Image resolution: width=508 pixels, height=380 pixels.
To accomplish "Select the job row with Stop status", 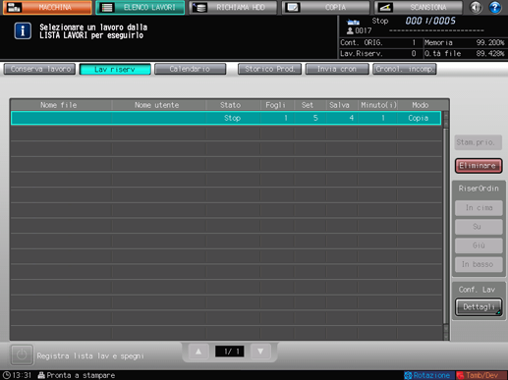I will [226, 118].
